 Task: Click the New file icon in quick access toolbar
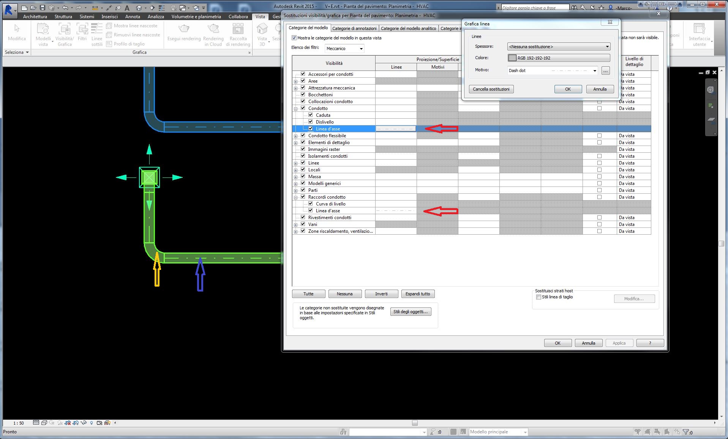click(x=24, y=8)
